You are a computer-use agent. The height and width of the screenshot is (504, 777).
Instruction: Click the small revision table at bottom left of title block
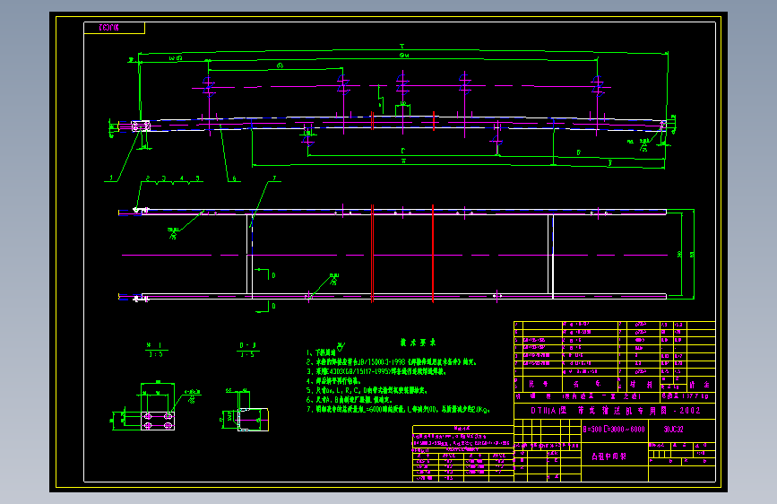click(462, 454)
